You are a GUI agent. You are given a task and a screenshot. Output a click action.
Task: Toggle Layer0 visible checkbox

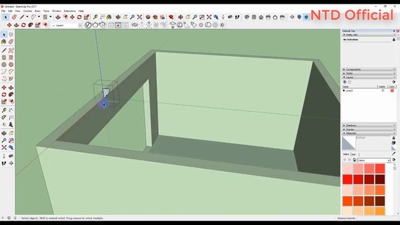point(382,91)
